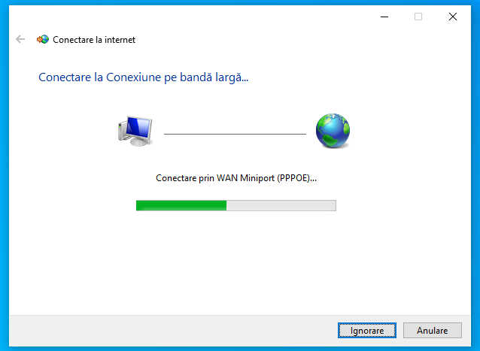Cancel the connection with Anulare
Screen dimensions: 480x351
point(433,331)
